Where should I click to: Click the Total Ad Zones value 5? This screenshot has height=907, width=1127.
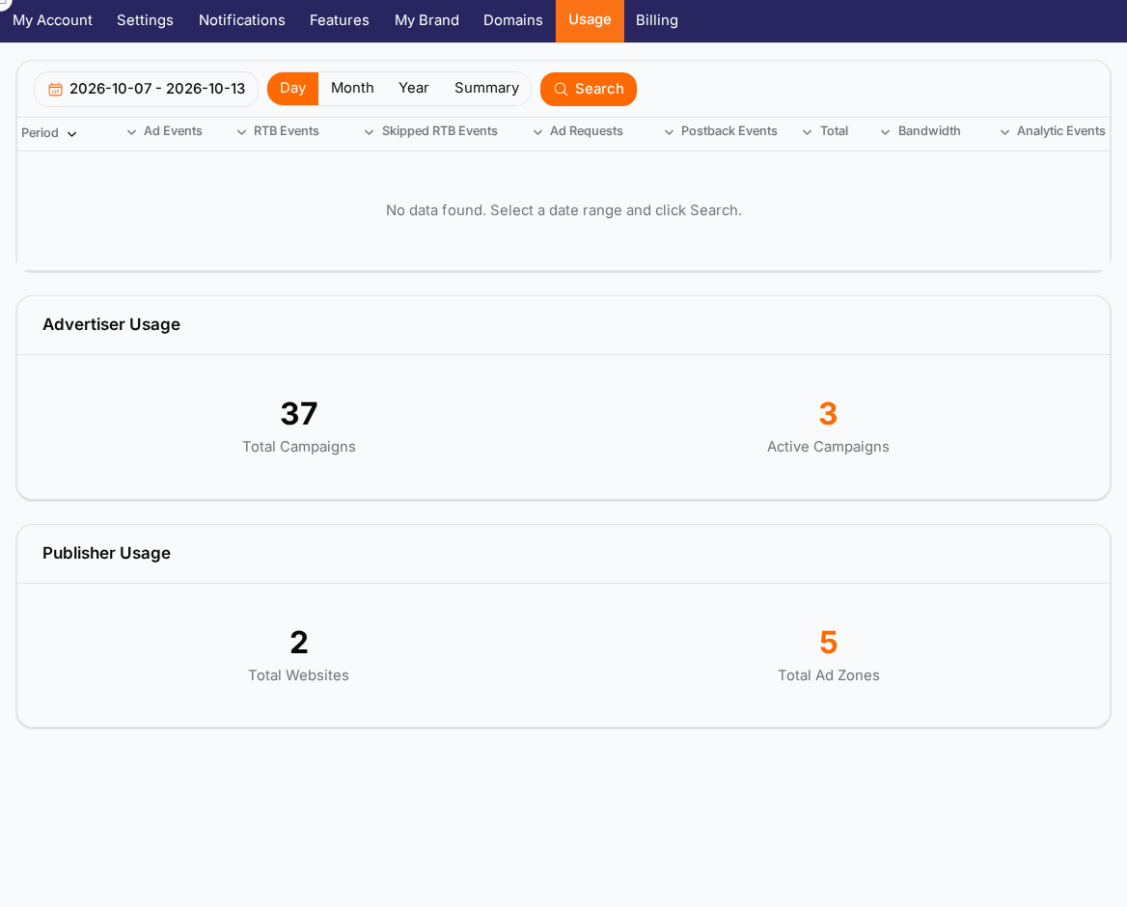pos(829,643)
